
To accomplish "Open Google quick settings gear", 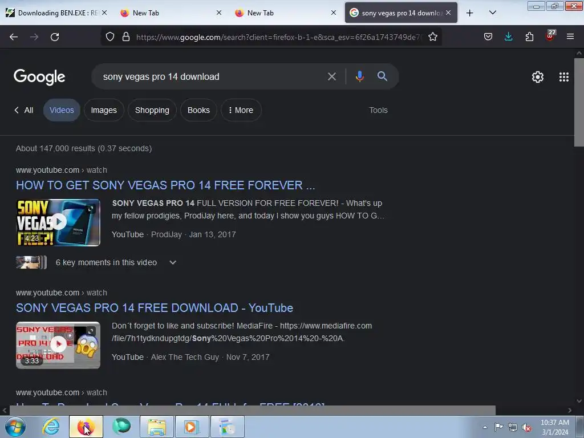I will pyautogui.click(x=537, y=77).
